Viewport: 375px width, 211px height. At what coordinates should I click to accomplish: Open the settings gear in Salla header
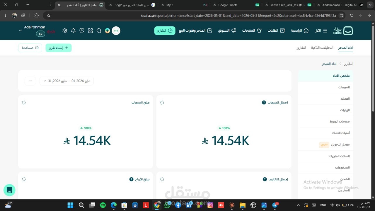(x=65, y=30)
